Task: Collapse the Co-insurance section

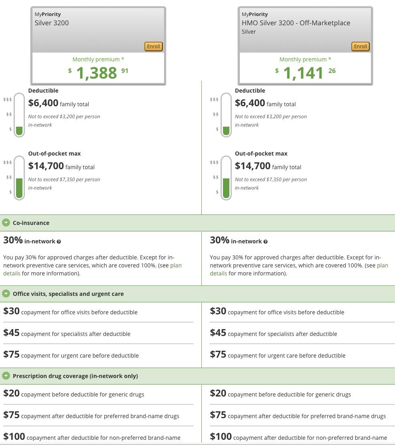Action: 6,223
